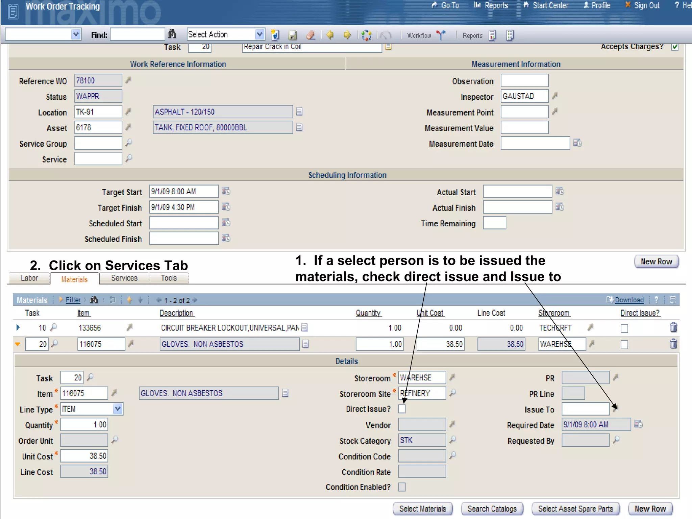Open the Location TK-91 detail menu arrow

[x=128, y=112]
